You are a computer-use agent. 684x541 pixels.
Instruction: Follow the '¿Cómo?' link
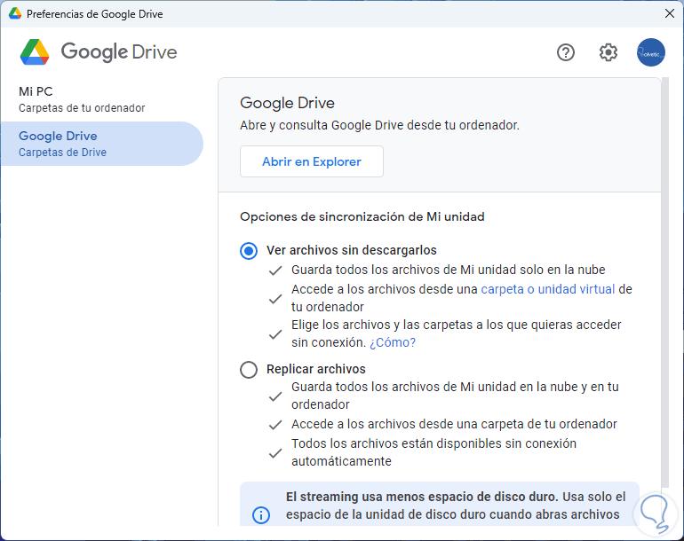[x=393, y=342]
